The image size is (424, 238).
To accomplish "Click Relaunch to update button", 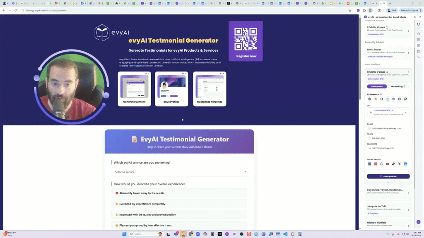I will (x=411, y=10).
